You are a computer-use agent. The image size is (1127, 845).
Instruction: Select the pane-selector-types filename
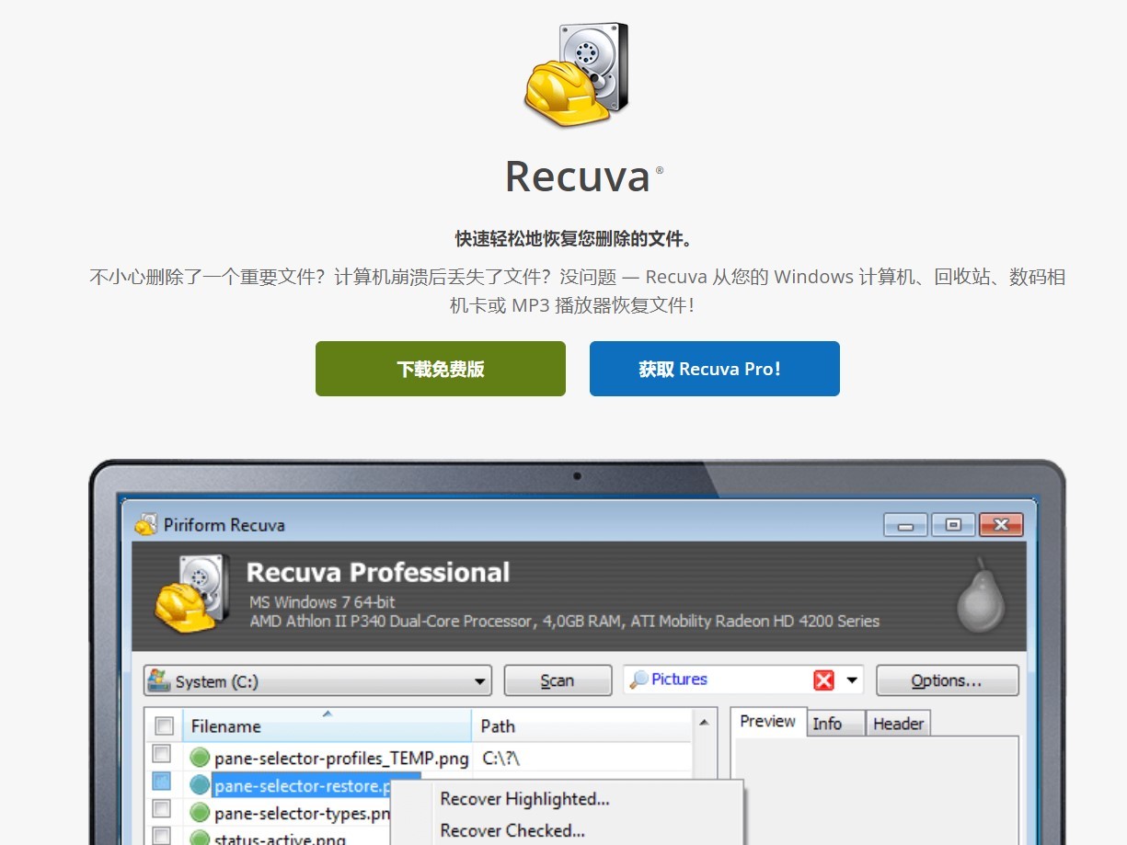(303, 815)
